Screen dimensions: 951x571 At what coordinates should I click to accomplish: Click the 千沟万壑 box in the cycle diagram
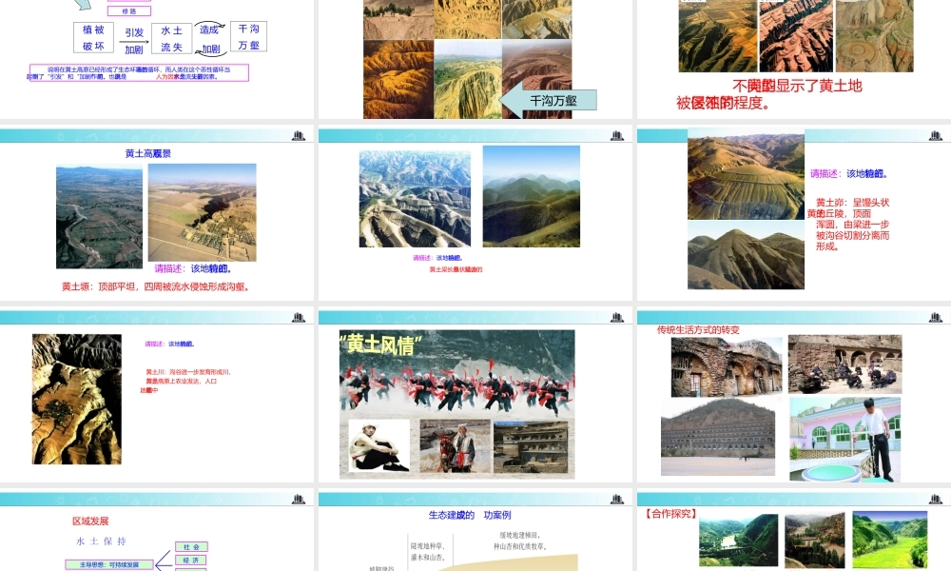[248, 36]
